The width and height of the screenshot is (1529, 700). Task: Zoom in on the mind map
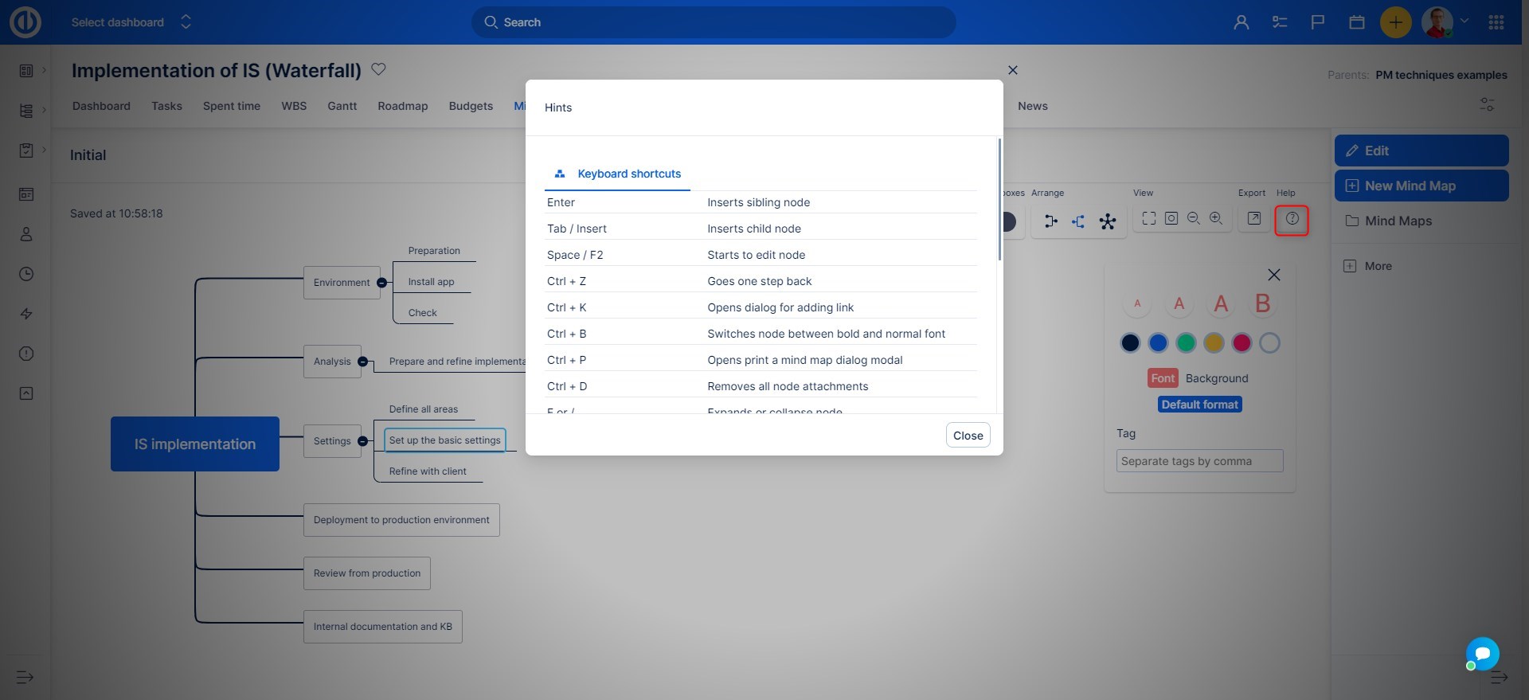[1216, 219]
